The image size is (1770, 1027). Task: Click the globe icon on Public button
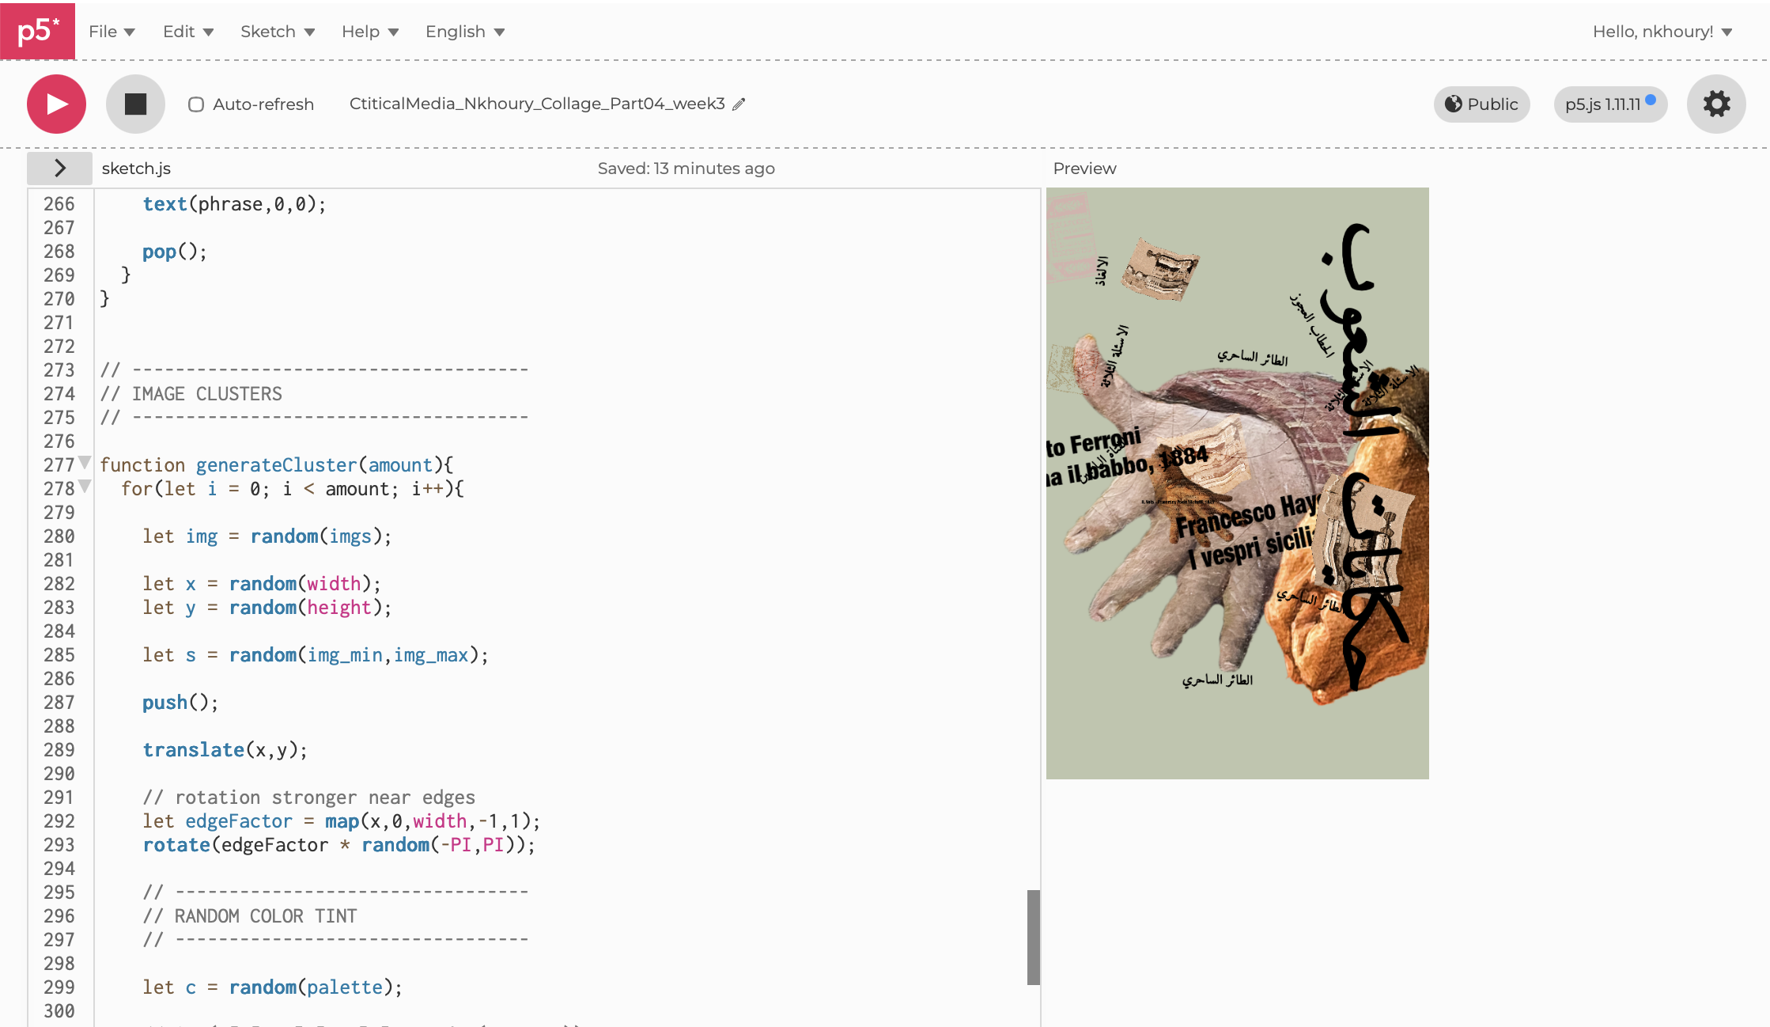point(1454,104)
